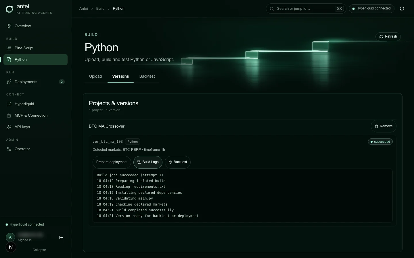Go to Pine Script builder
The width and height of the screenshot is (414, 258).
pyautogui.click(x=35, y=48)
